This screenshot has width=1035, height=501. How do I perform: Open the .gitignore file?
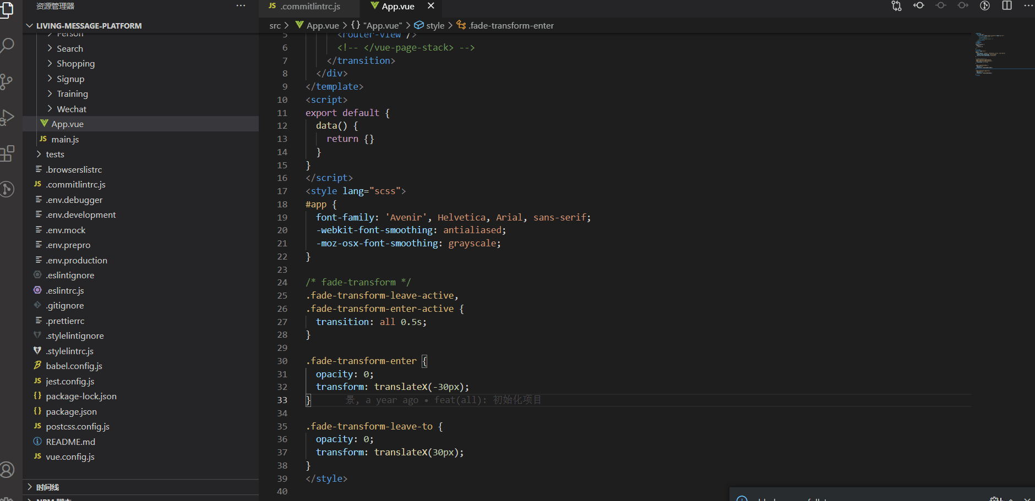(x=140, y=306)
